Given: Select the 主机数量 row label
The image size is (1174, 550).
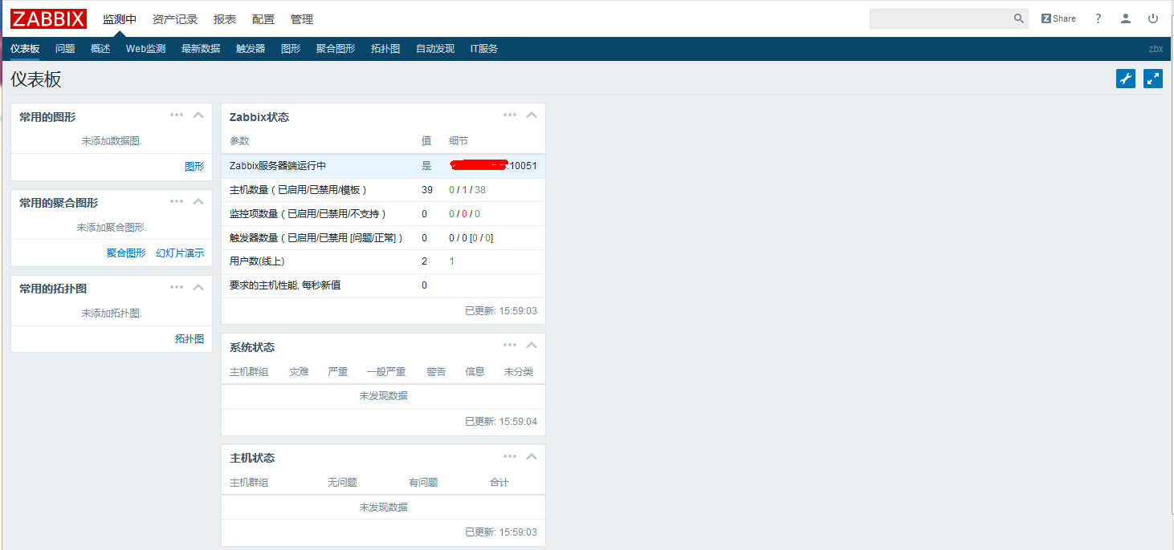Looking at the screenshot, I should pos(298,190).
